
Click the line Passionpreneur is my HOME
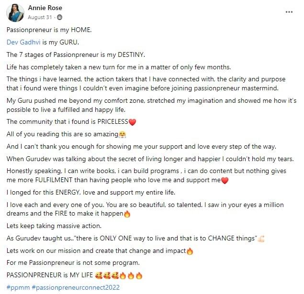tap(49, 30)
